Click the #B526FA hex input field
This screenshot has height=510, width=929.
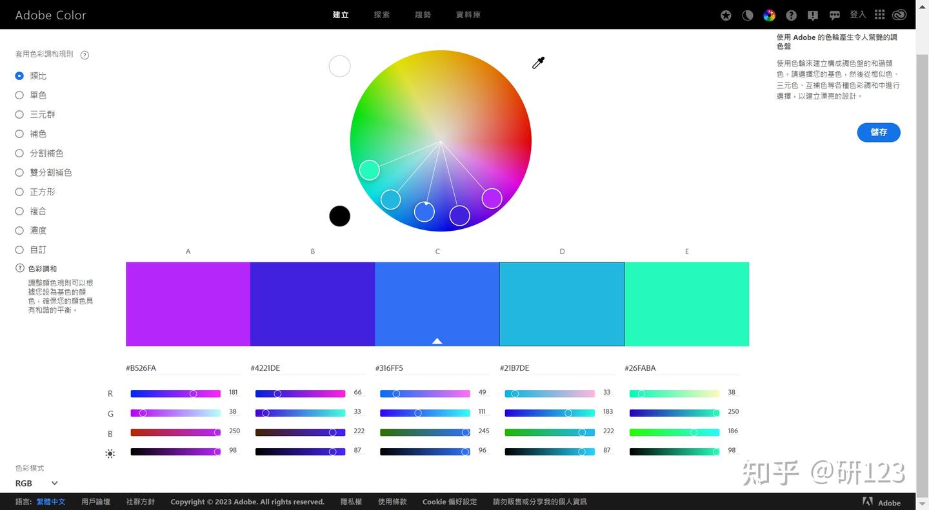pos(183,368)
